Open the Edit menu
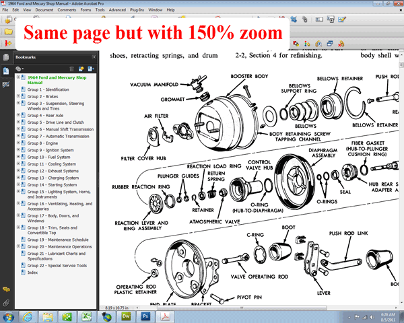The image size is (404, 323). 15,10
